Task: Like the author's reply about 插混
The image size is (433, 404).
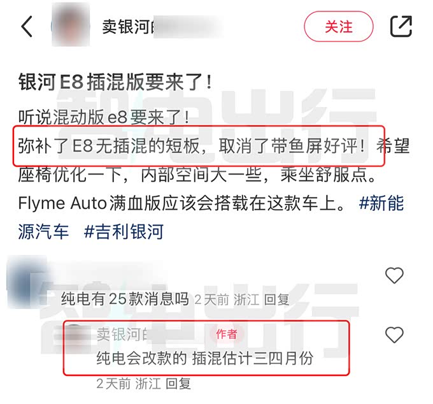Action: click(394, 335)
